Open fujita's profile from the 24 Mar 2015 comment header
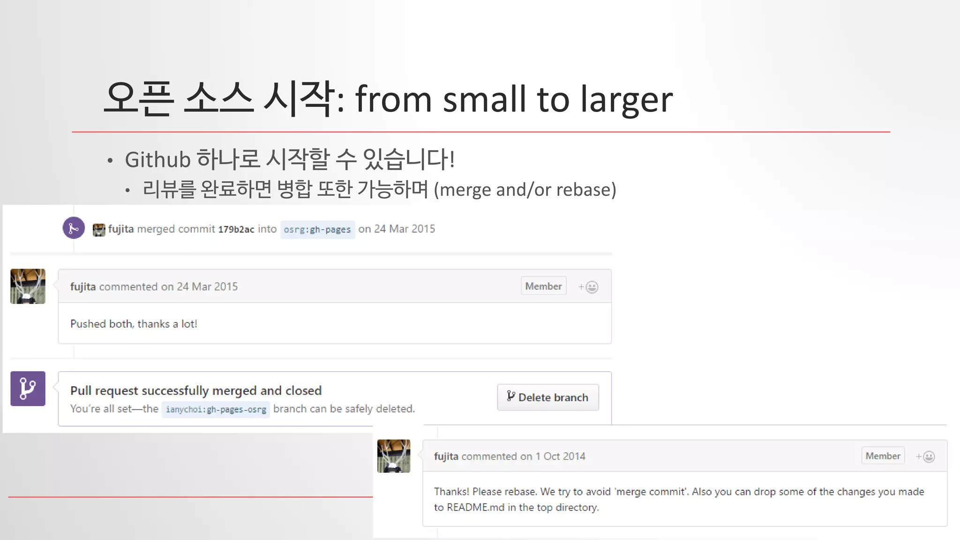 tap(83, 286)
